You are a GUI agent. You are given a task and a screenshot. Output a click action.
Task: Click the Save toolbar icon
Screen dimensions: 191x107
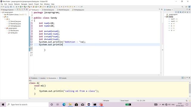[x=6, y=7]
